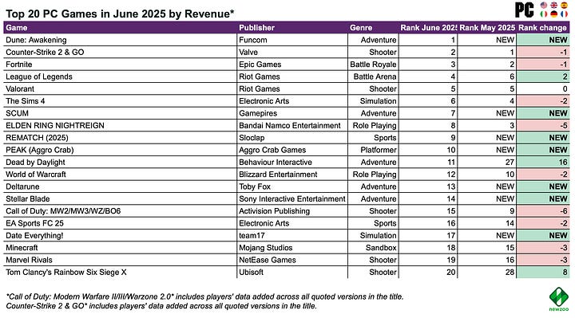Click the Gamepires publisher cell

(x=292, y=113)
